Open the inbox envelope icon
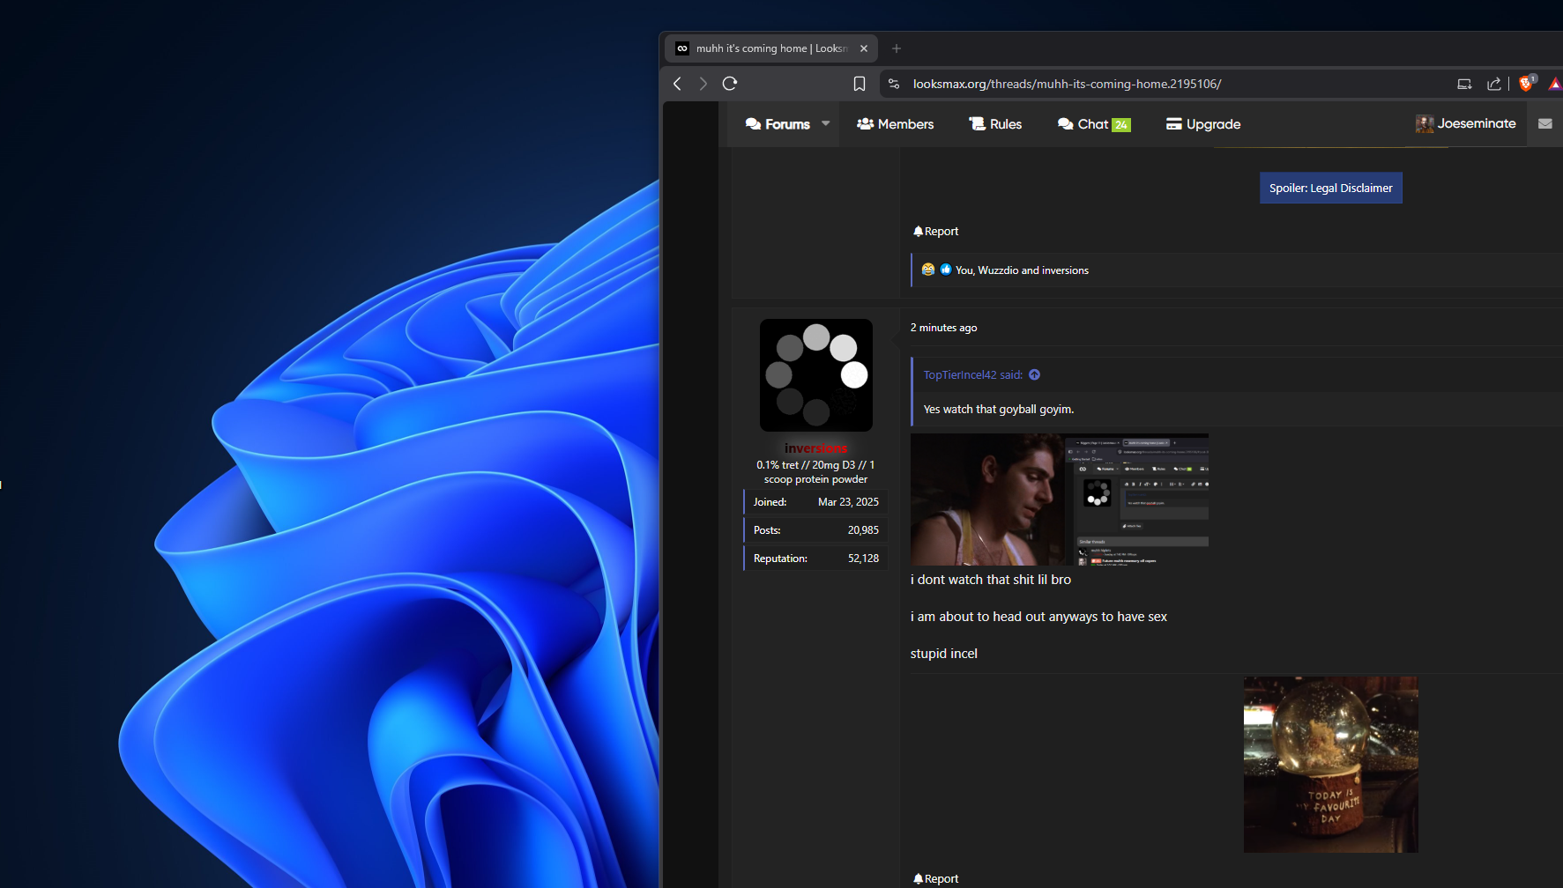Screen dimensions: 1563x888 pyautogui.click(x=1545, y=124)
